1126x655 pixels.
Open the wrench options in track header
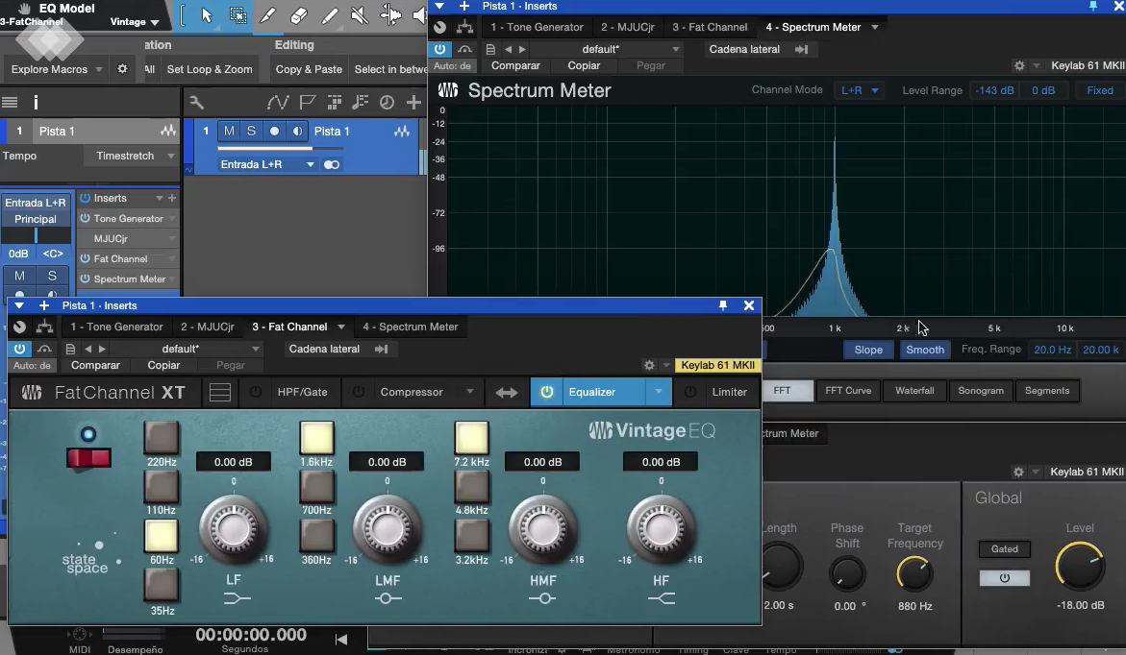(197, 102)
